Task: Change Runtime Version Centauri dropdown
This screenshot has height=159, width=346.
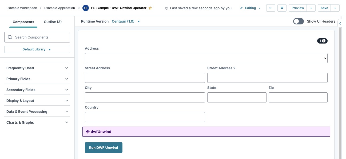Action: pyautogui.click(x=126, y=21)
